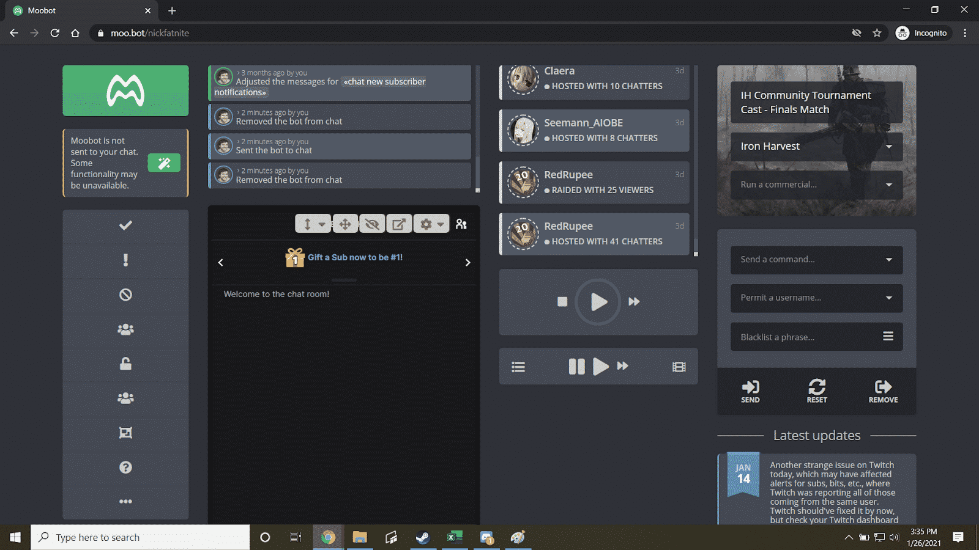Open the three dots more menu

125,501
